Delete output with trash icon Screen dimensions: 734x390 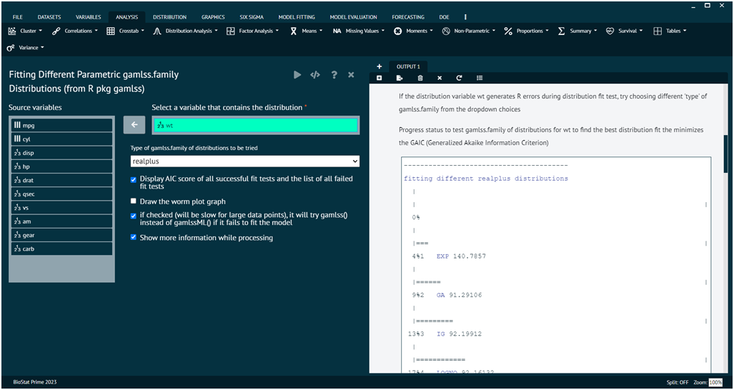click(x=420, y=78)
